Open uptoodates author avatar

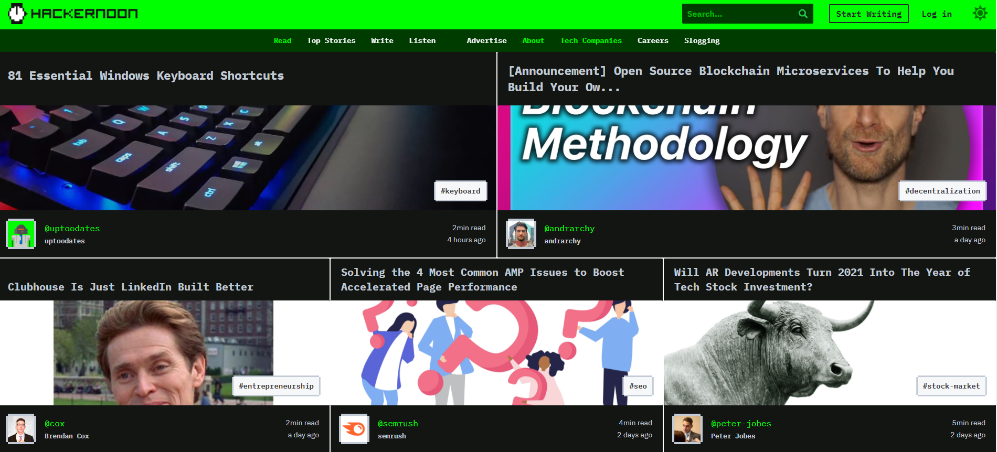[21, 234]
